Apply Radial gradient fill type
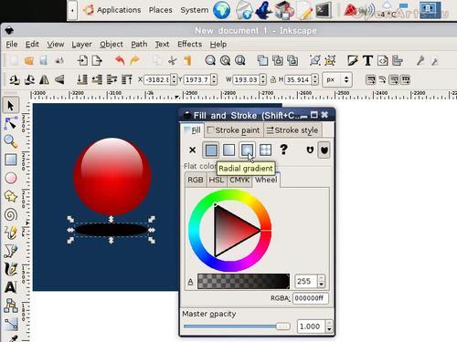Viewport: 457px width, 342px height. 247,150
